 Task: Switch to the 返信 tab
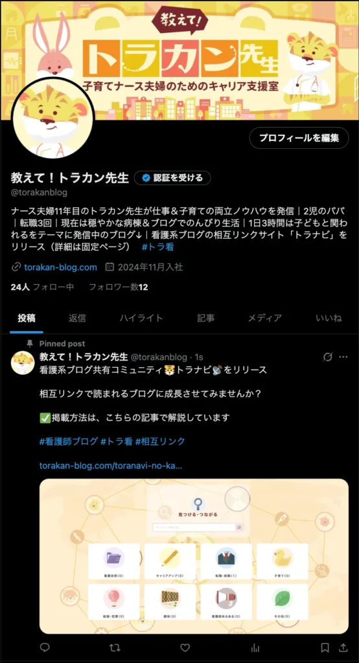point(77,319)
